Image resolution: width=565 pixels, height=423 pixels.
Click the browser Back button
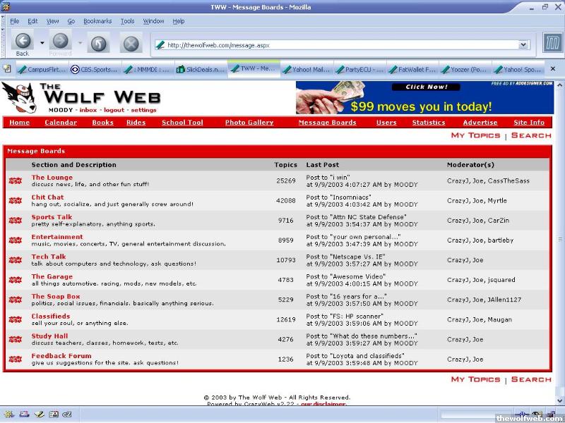click(x=23, y=42)
